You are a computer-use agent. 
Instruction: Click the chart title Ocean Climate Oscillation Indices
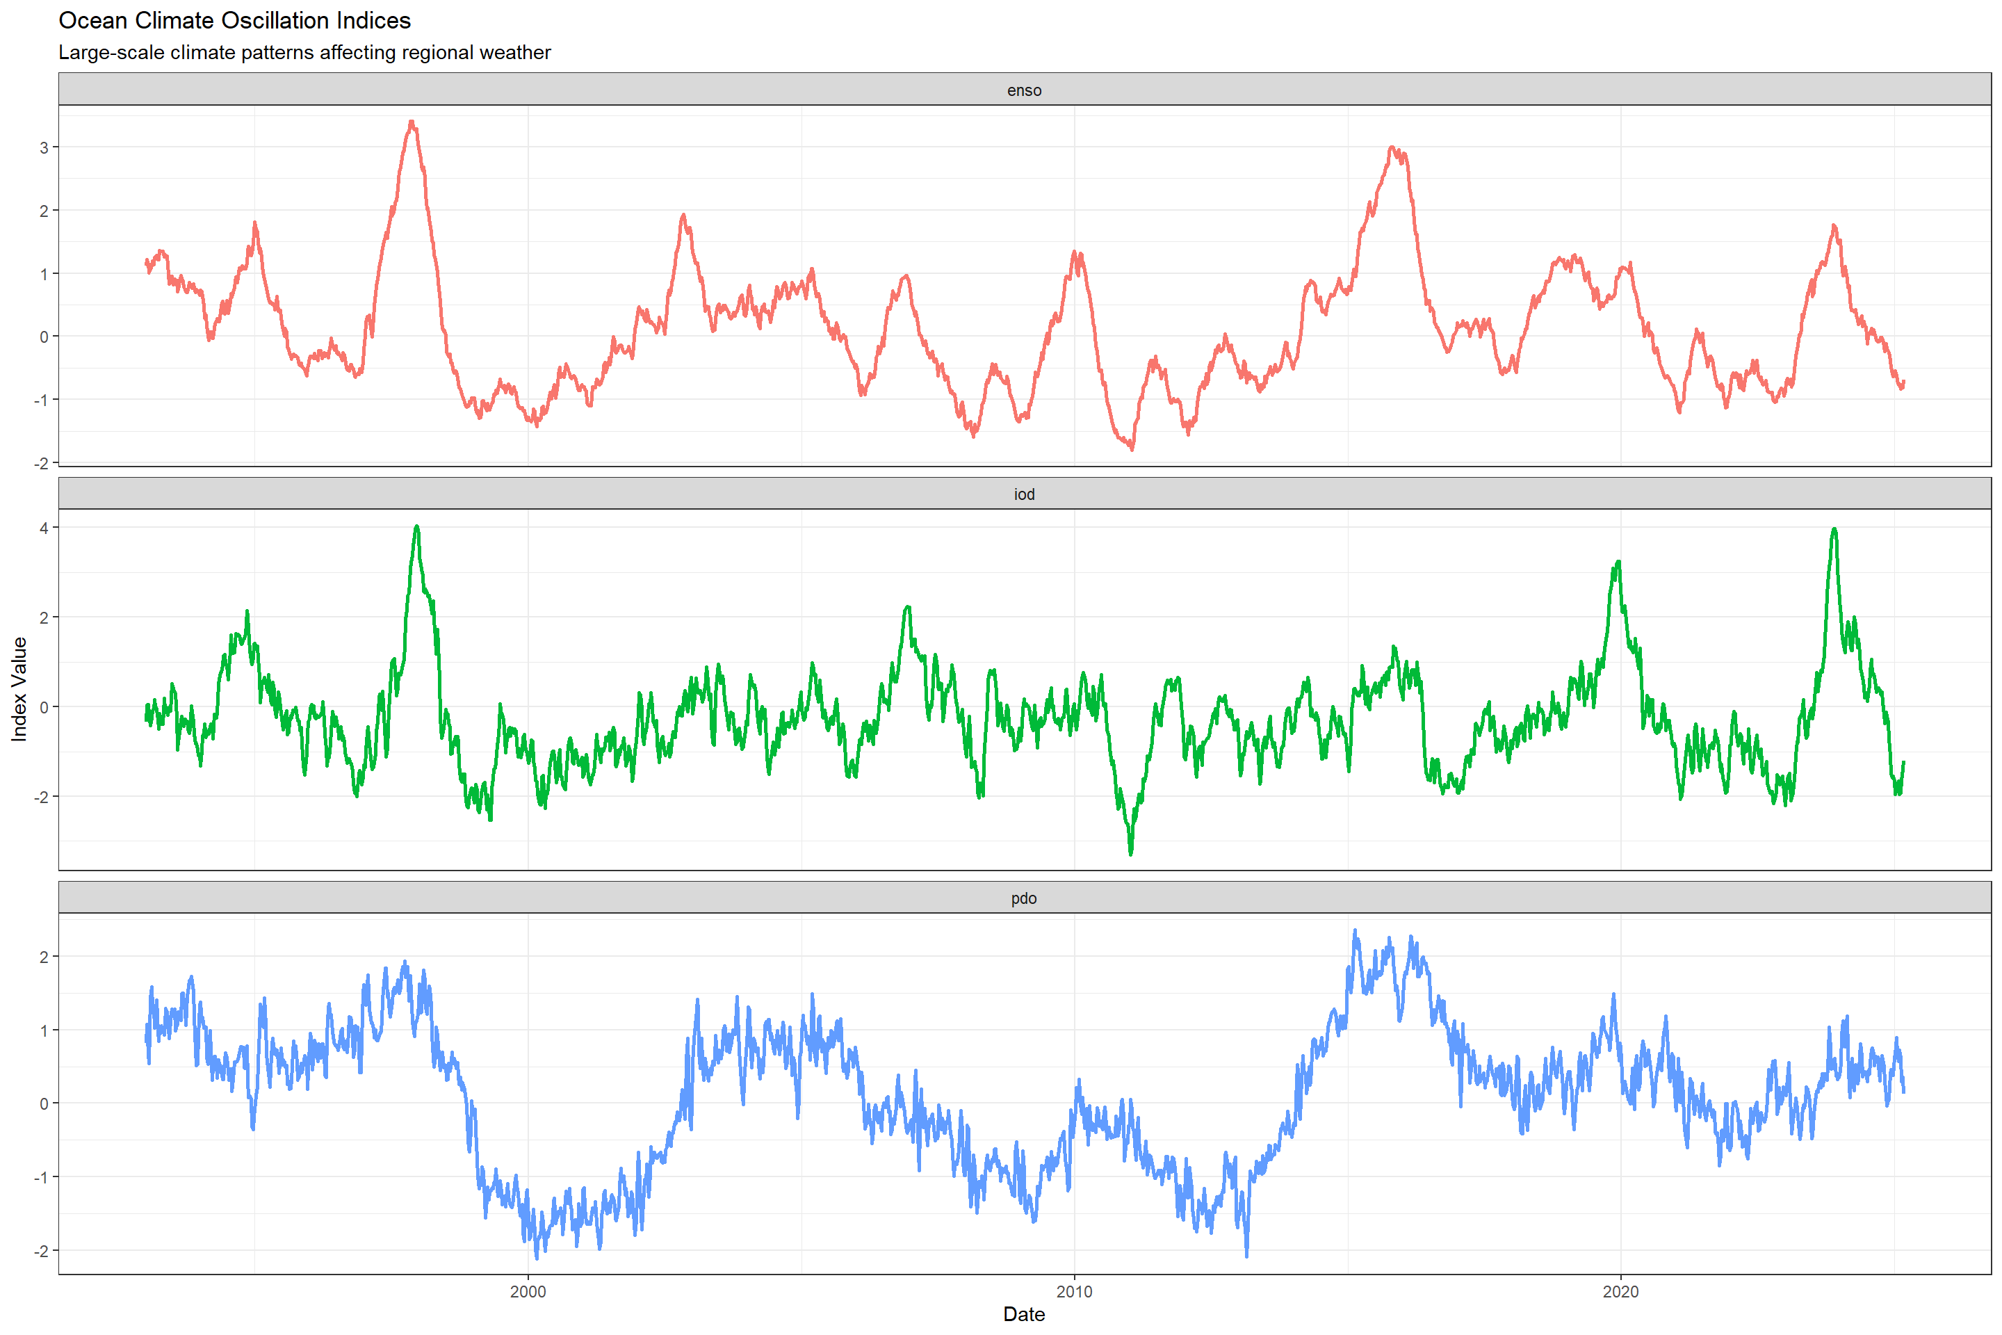234,20
